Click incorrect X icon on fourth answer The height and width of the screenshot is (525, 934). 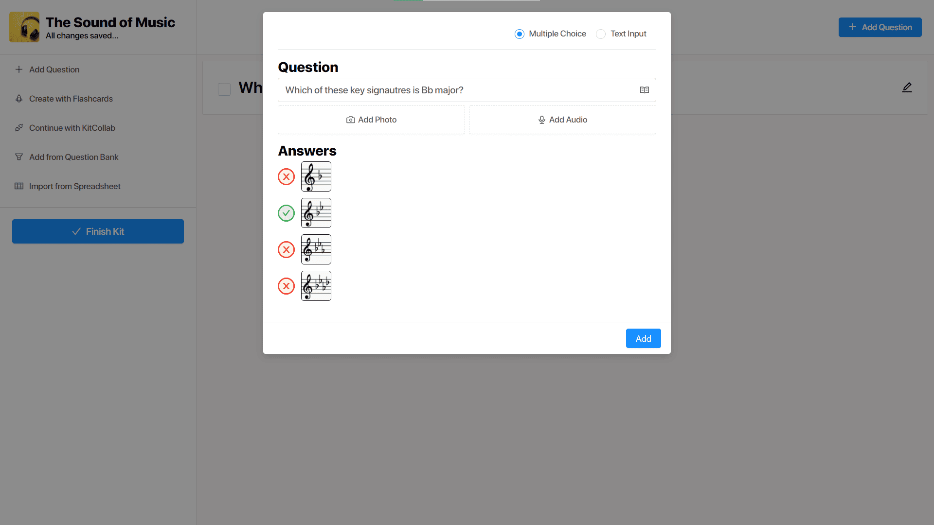(286, 285)
